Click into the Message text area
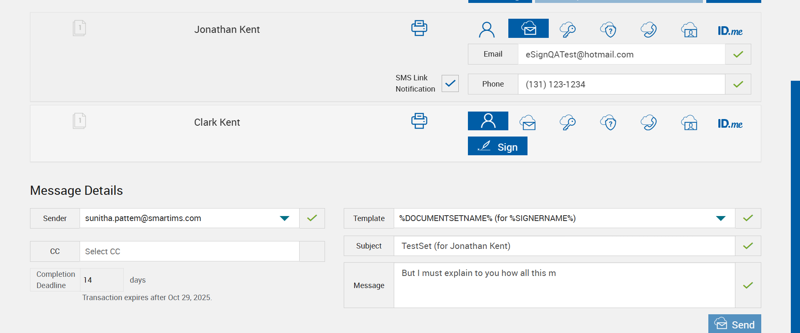 (564, 286)
